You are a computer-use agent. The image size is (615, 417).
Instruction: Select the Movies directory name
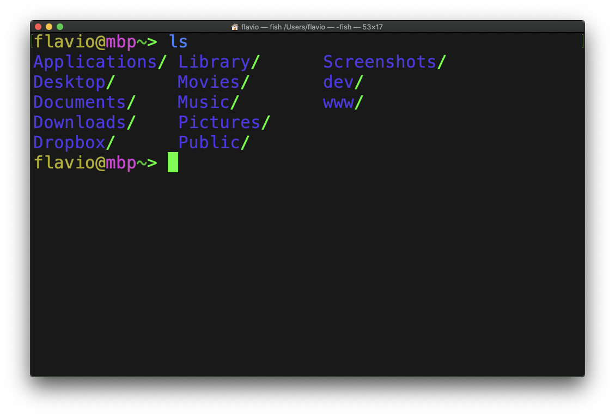(209, 82)
